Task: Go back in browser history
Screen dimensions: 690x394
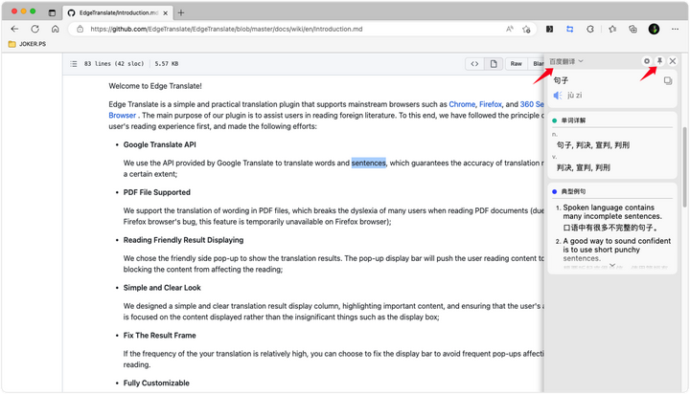Action: (14, 29)
